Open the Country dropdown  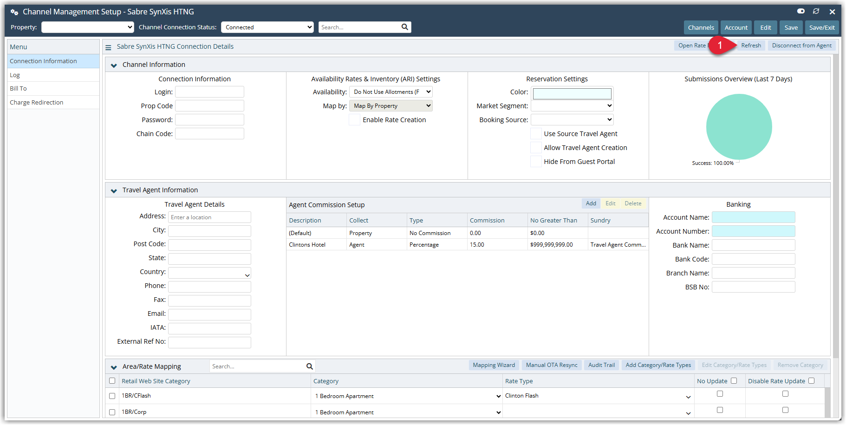click(209, 273)
